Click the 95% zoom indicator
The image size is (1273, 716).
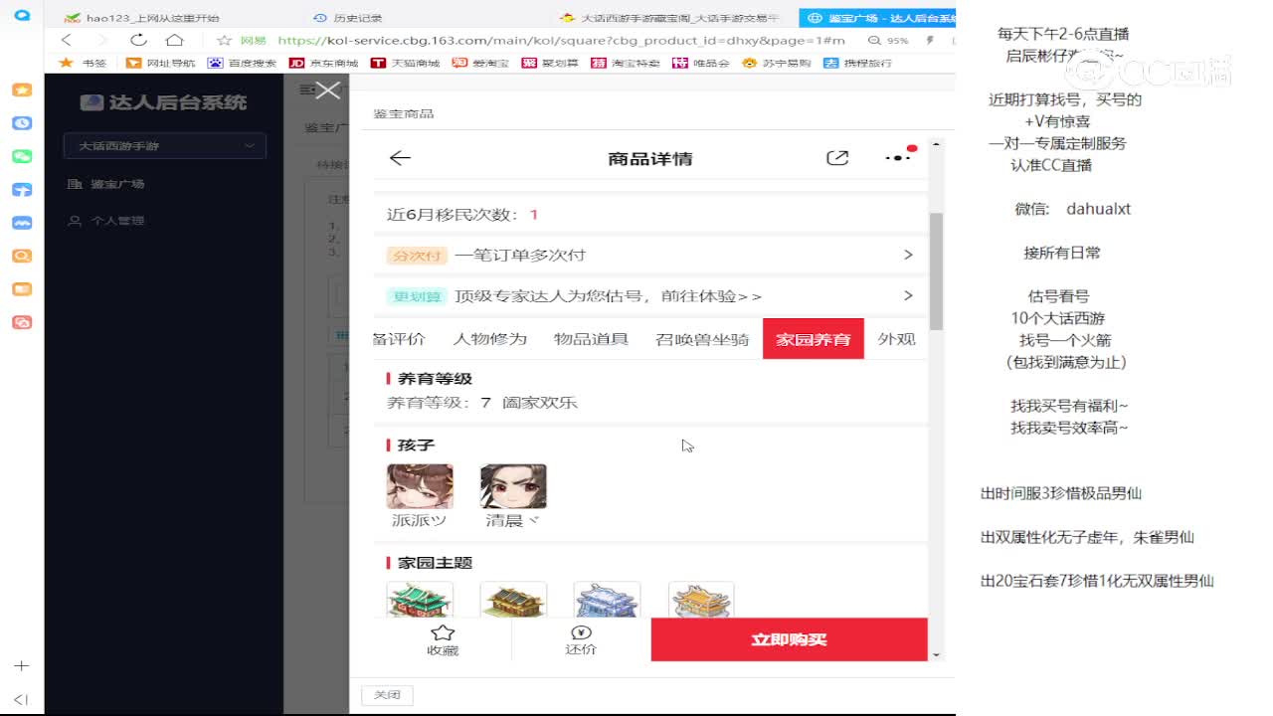pos(889,41)
